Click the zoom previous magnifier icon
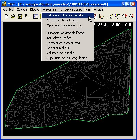137x140 pixels. (x=124, y=16)
